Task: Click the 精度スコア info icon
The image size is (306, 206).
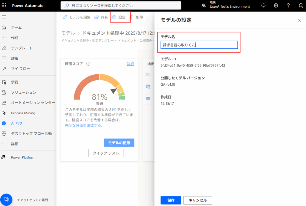Action: click(x=88, y=64)
